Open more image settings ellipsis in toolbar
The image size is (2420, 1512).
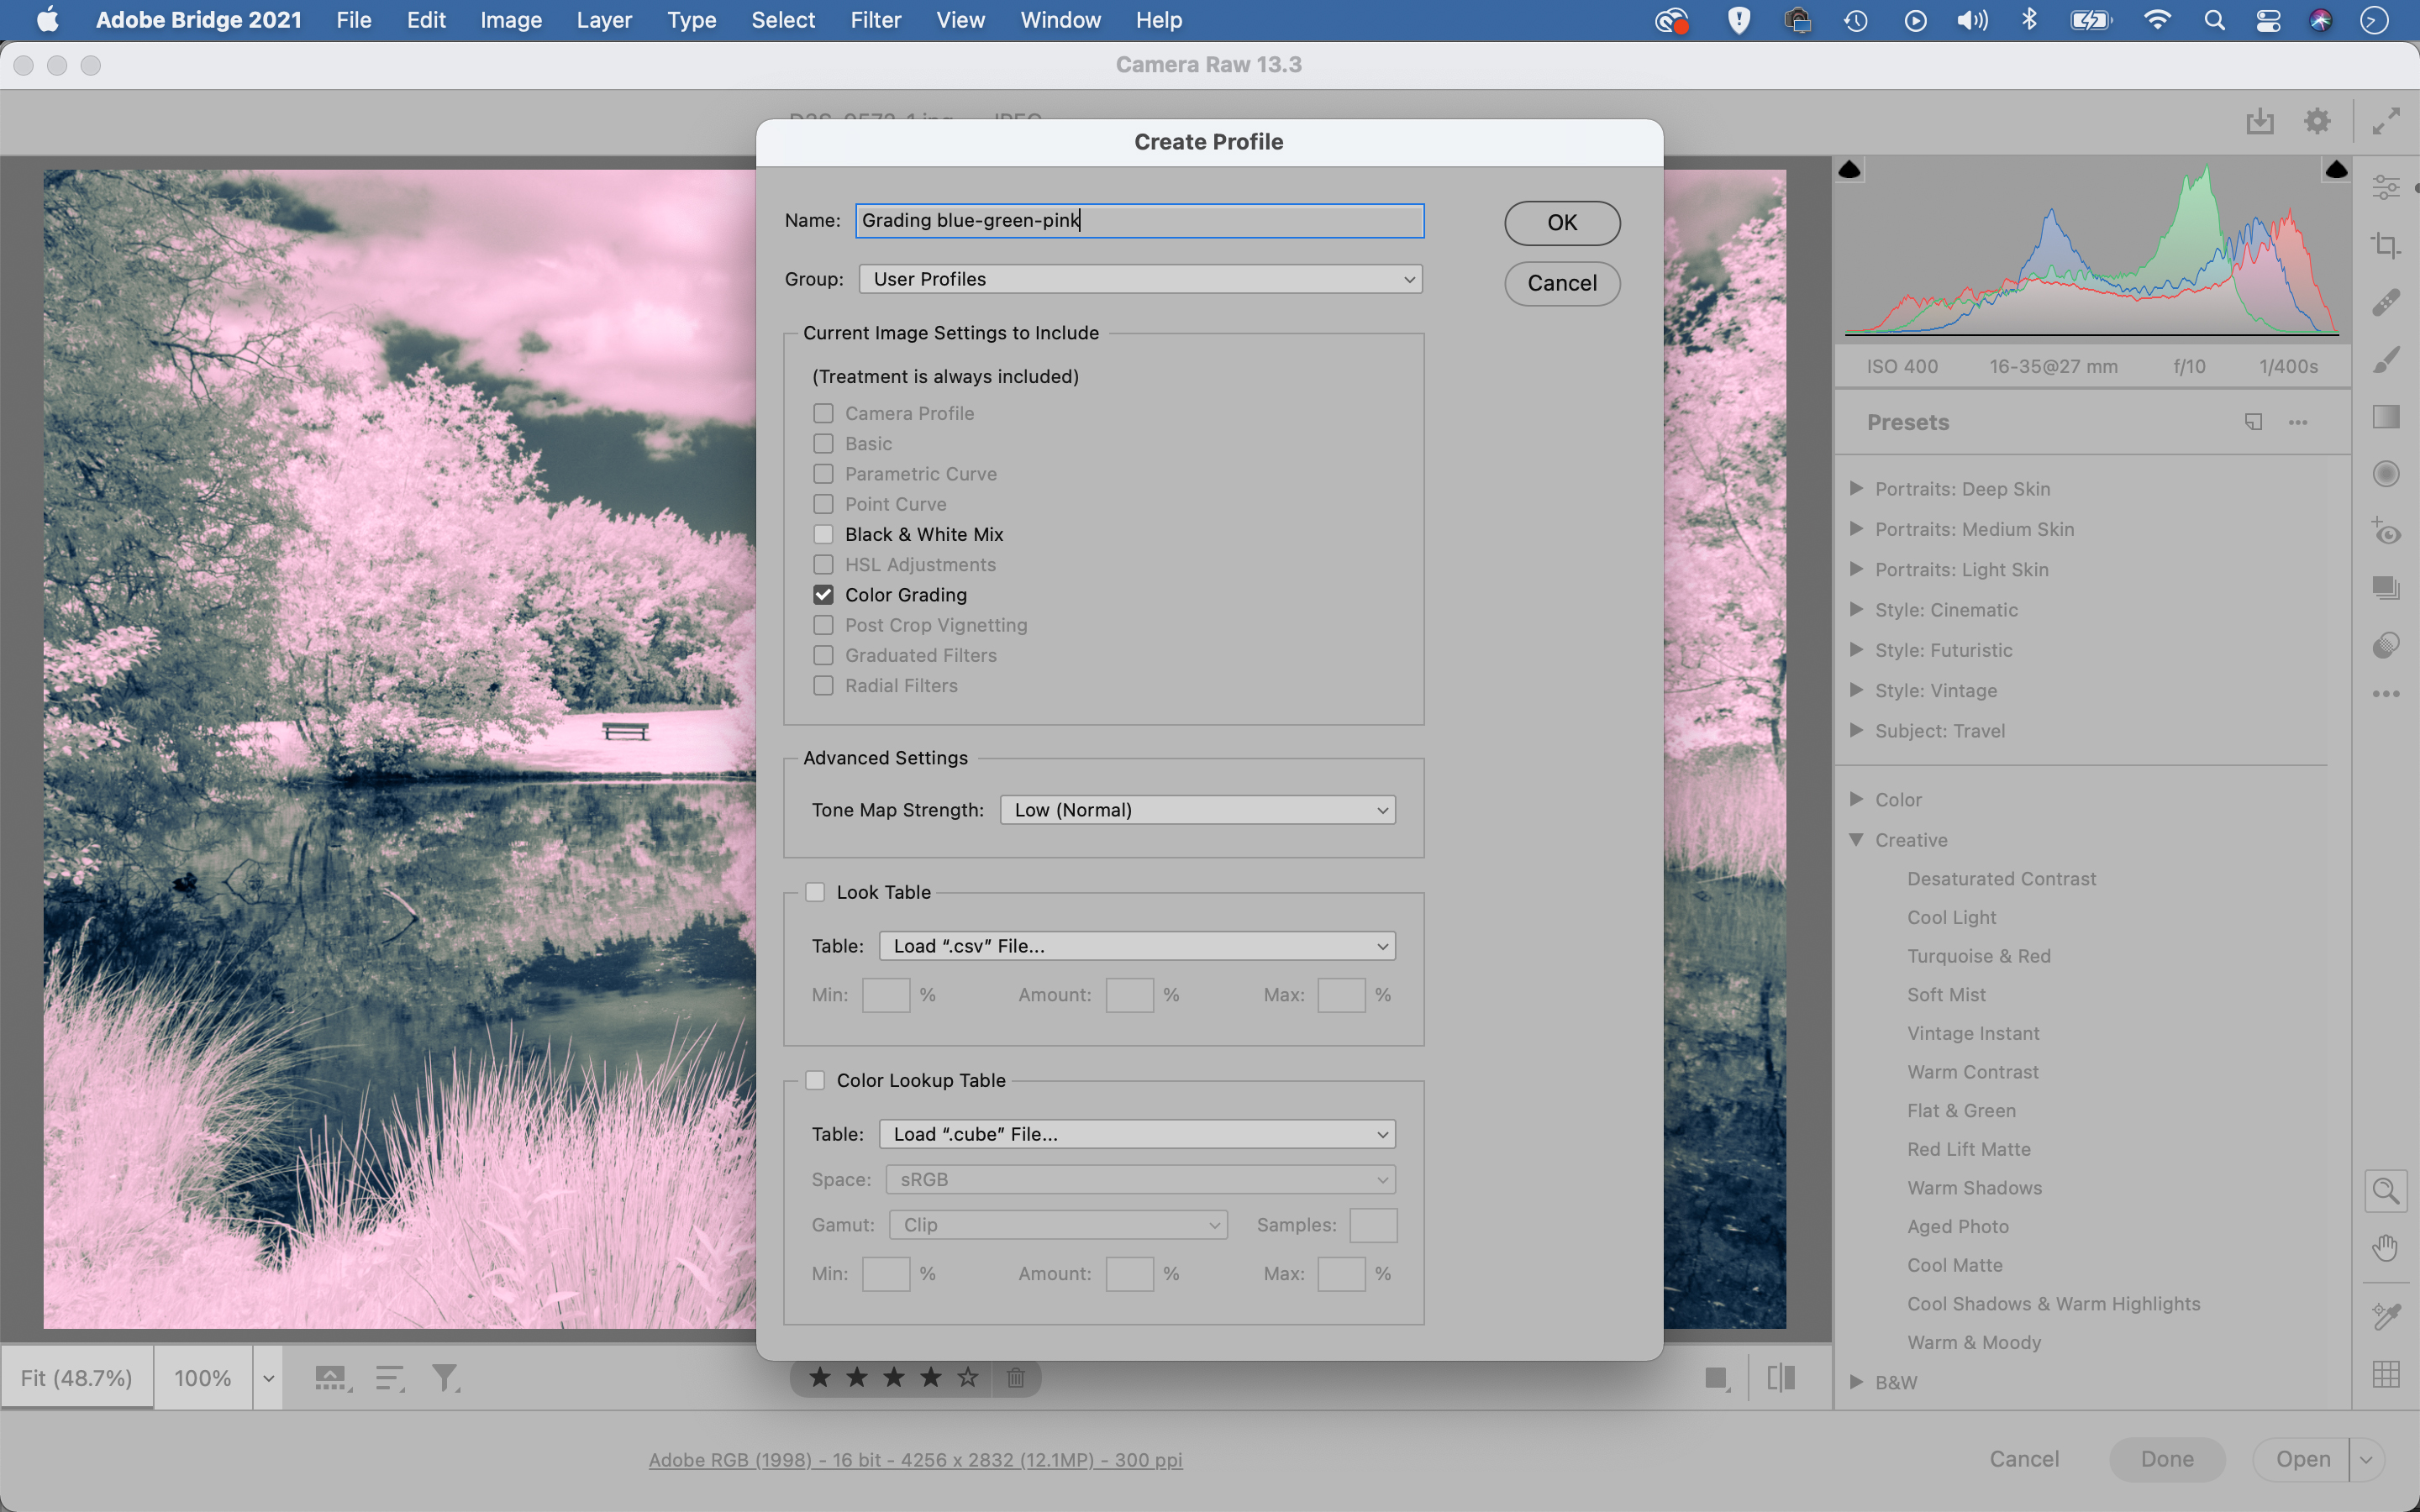coord(2386,694)
